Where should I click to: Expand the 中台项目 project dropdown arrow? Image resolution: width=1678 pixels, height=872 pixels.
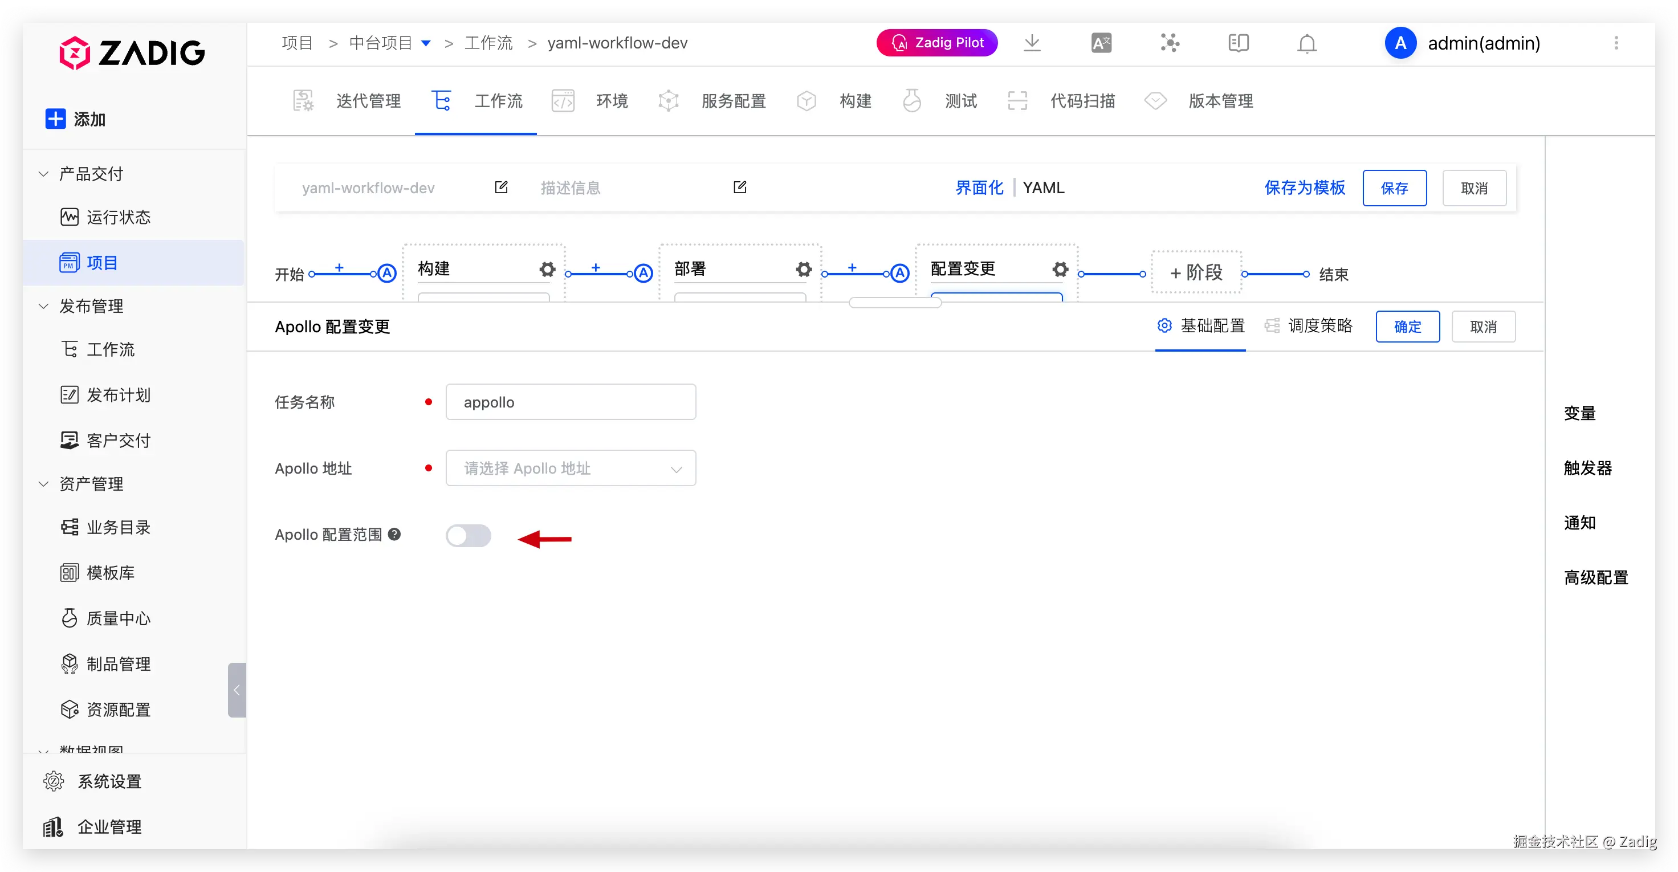pyautogui.click(x=426, y=43)
